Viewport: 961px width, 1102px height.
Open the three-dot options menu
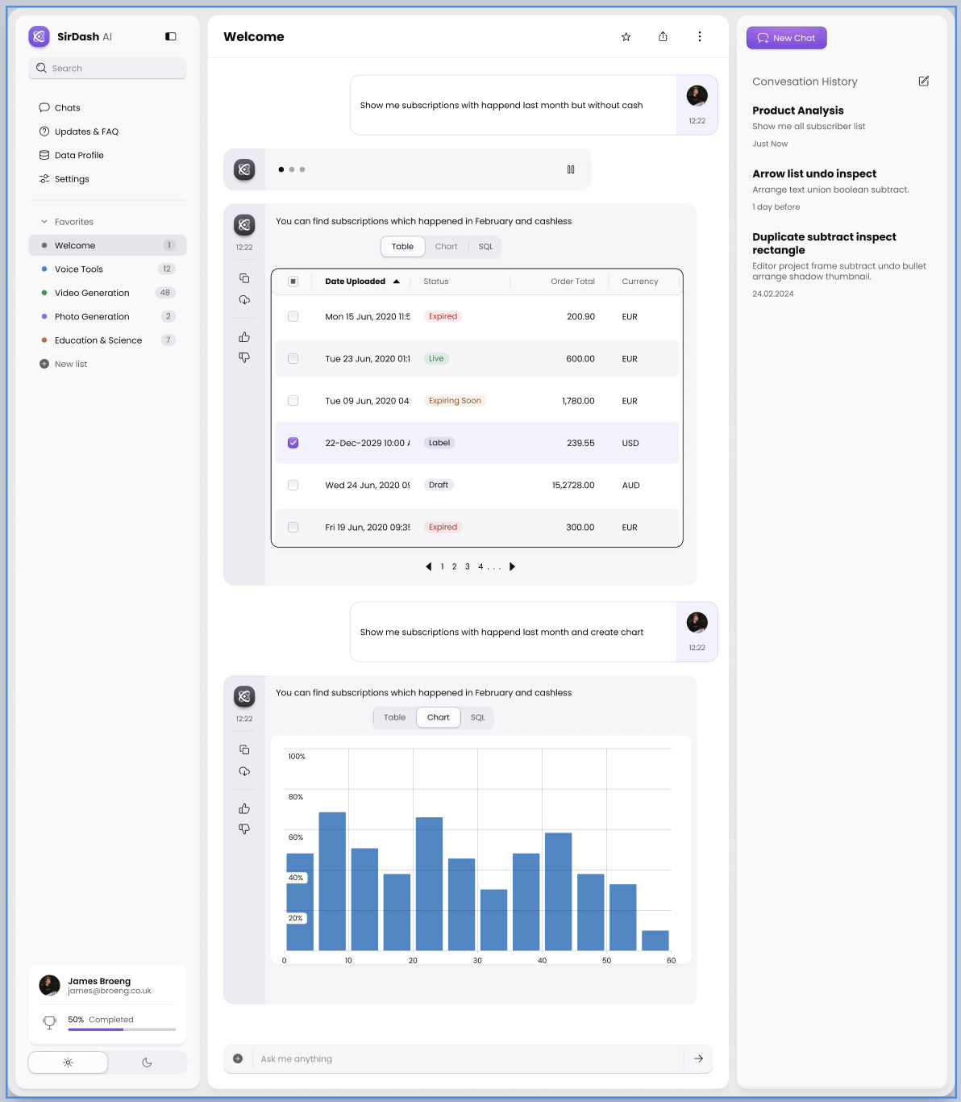[x=700, y=36]
